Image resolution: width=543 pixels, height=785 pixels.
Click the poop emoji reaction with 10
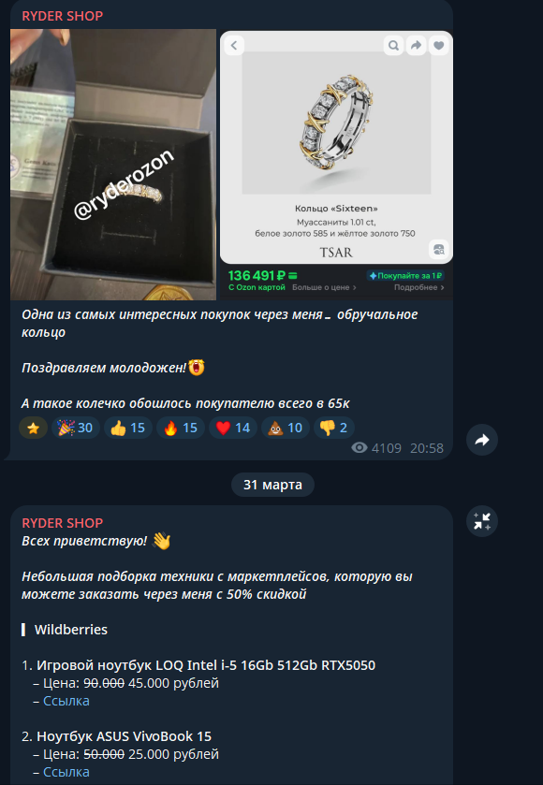coord(286,428)
